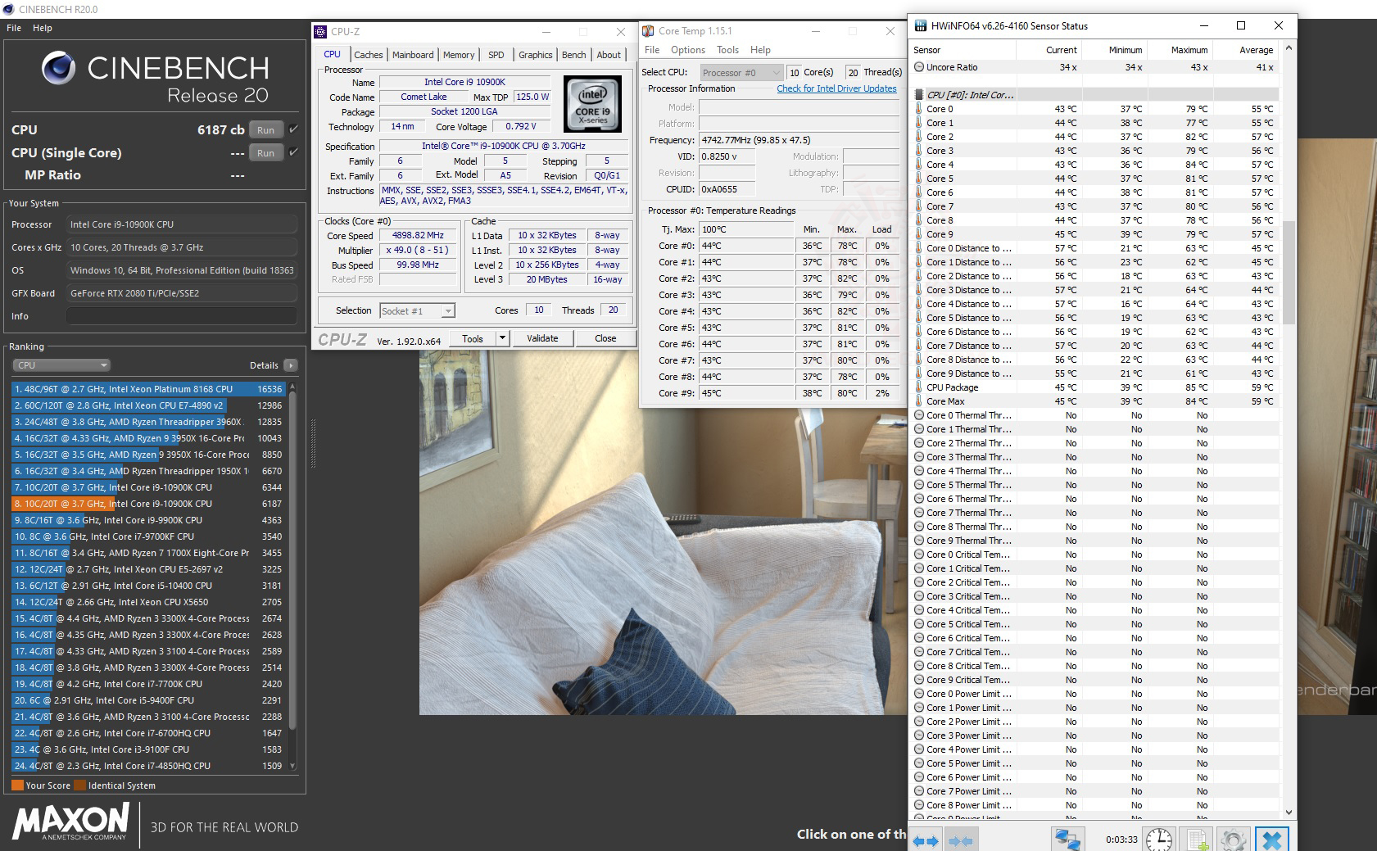Toggle the CPU (Single Core) test checkbox
This screenshot has width=1377, height=851.
point(293,152)
